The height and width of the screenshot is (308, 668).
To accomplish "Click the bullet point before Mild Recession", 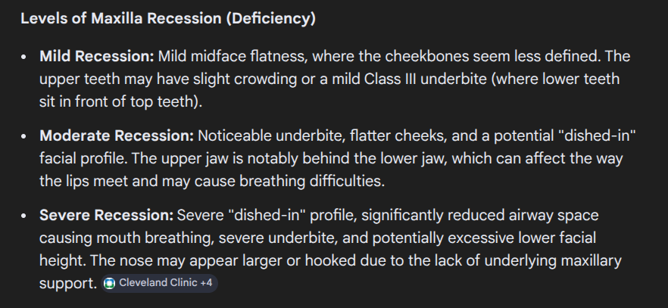I will (24, 58).
